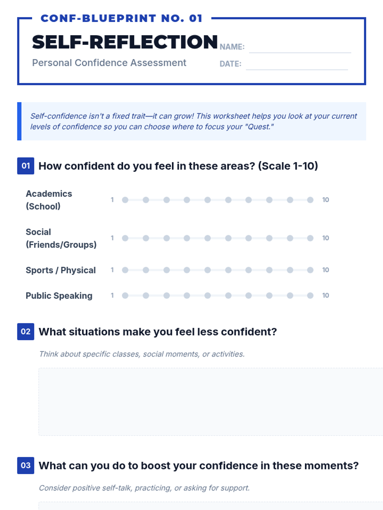Click the 01 question number badge
The width and height of the screenshot is (383, 510).
coord(26,166)
